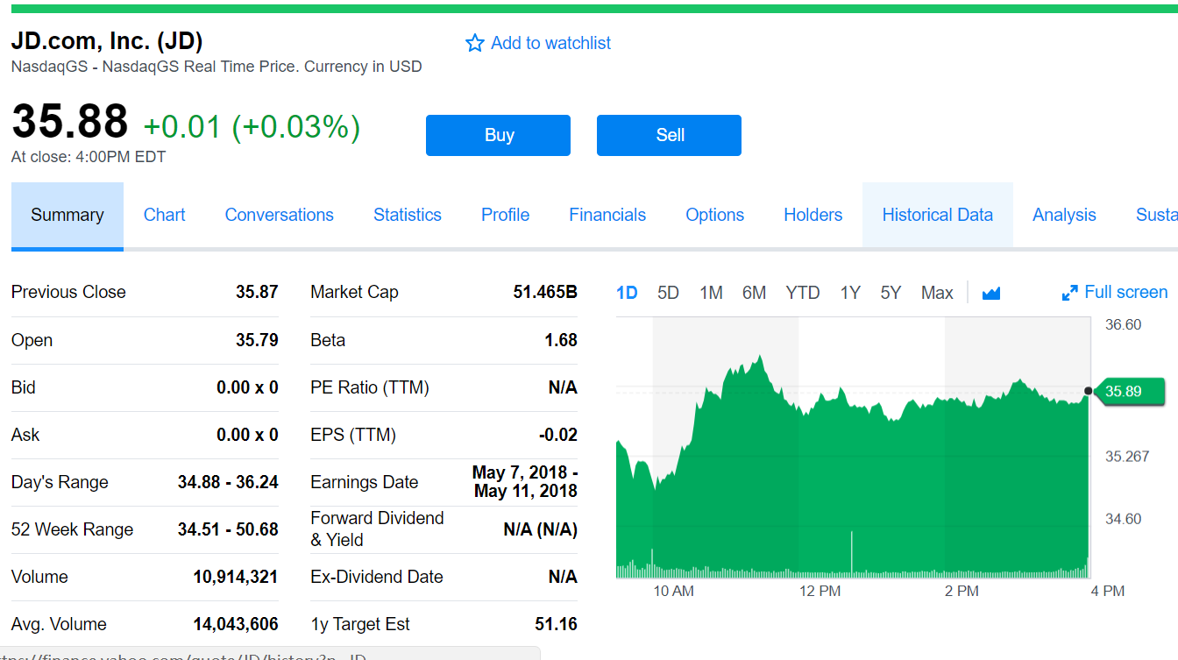
Task: Choose the YTD chart range
Action: click(x=803, y=293)
